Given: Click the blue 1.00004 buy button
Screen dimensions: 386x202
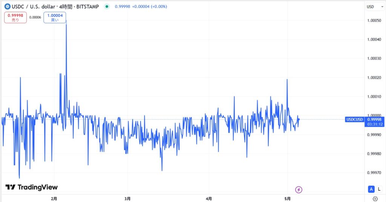Looking at the screenshot, I should tap(55, 17).
